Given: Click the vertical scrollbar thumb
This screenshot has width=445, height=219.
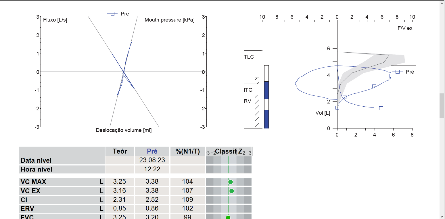Looking at the screenshot, I should [442, 105].
